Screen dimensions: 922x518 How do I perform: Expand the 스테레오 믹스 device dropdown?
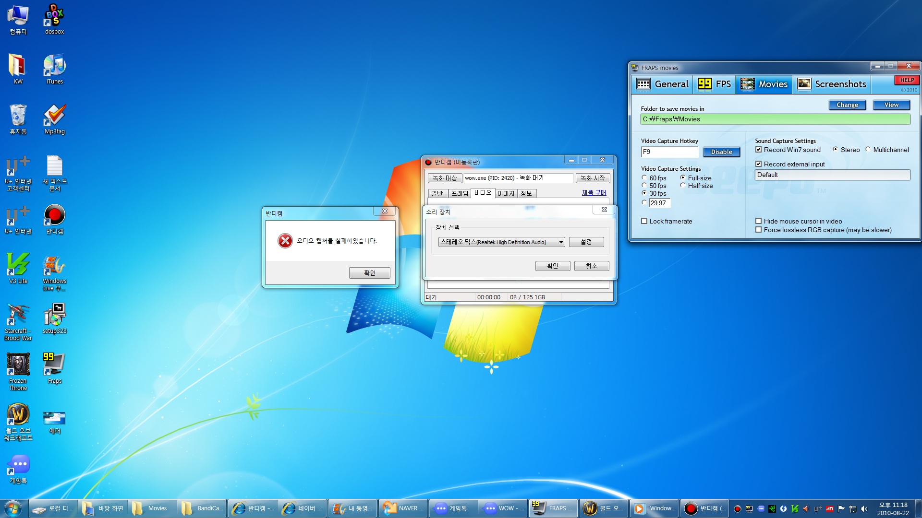[501, 242]
